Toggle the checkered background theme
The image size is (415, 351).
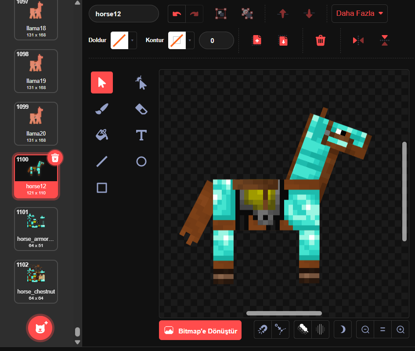coord(303,330)
